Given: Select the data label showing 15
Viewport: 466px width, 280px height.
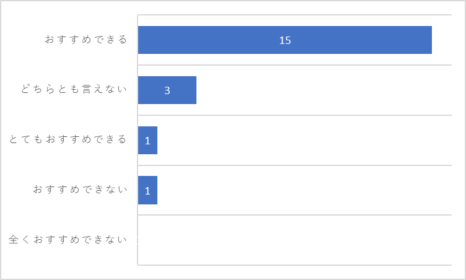Looking at the screenshot, I should point(284,40).
